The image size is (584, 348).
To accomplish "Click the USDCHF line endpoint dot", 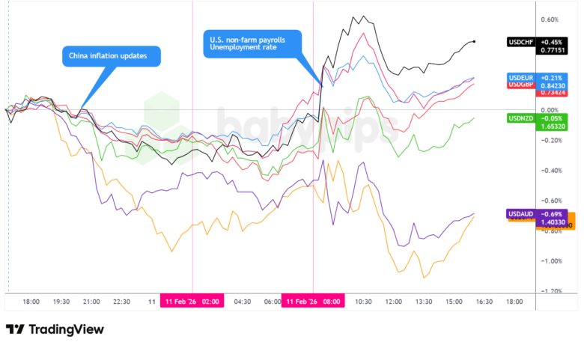I will coord(475,42).
